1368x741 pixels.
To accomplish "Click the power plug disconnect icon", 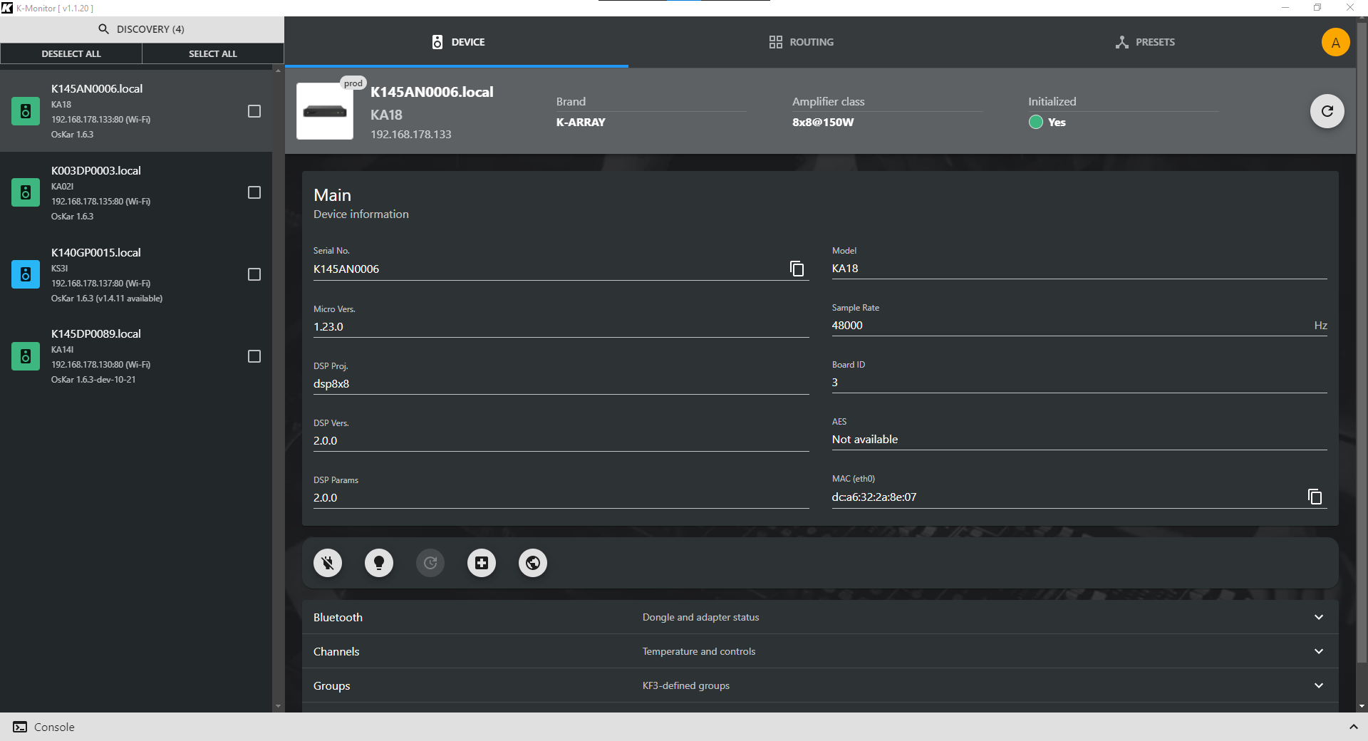I will coord(328,563).
